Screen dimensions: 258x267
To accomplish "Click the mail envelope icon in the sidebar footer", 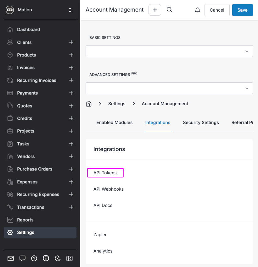I will point(11,258).
